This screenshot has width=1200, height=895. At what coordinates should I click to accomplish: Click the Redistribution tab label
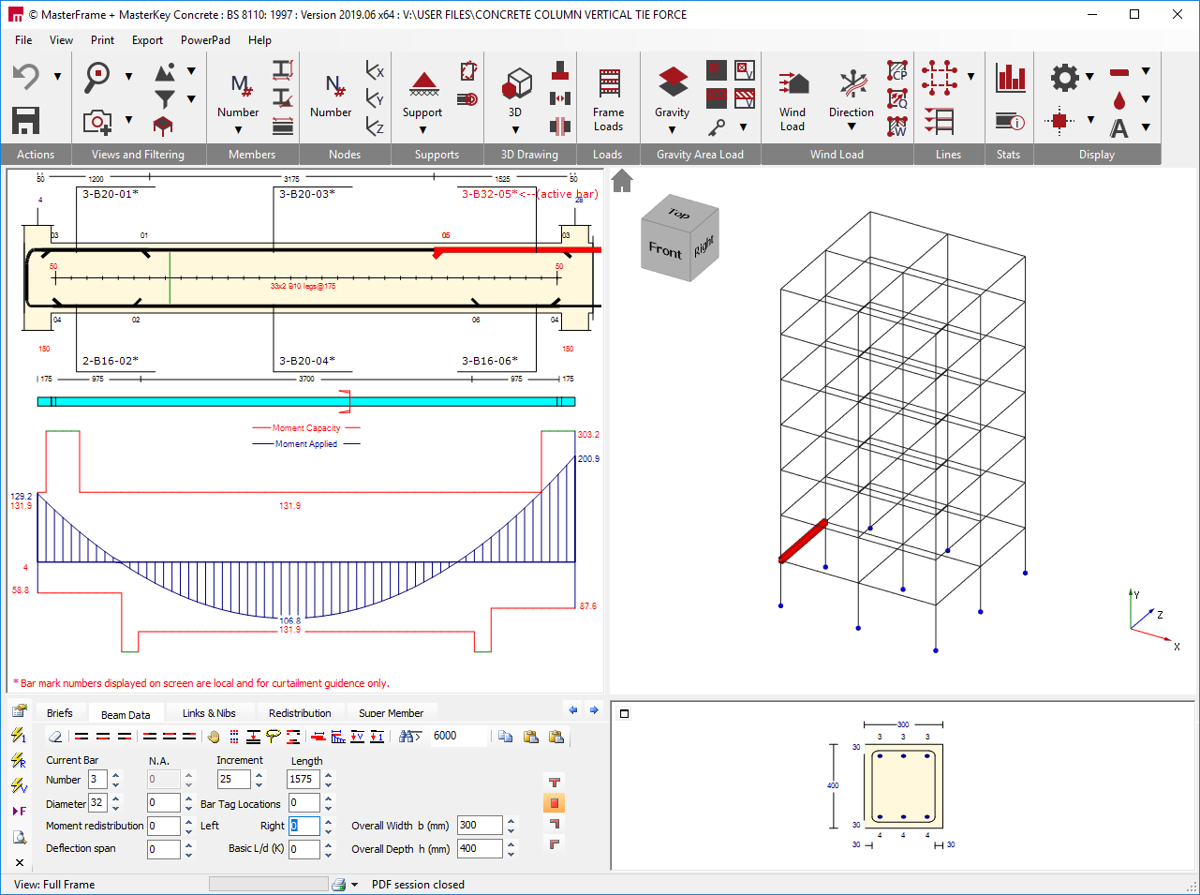(x=301, y=712)
